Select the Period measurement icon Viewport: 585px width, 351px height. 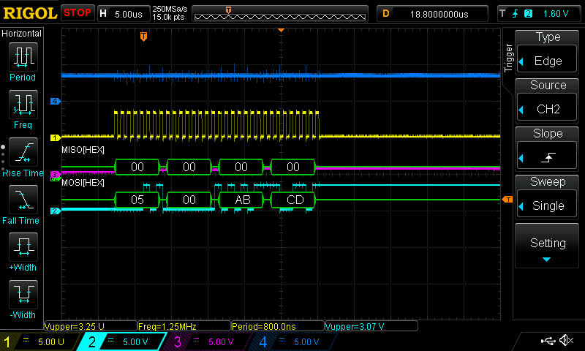pos(23,57)
